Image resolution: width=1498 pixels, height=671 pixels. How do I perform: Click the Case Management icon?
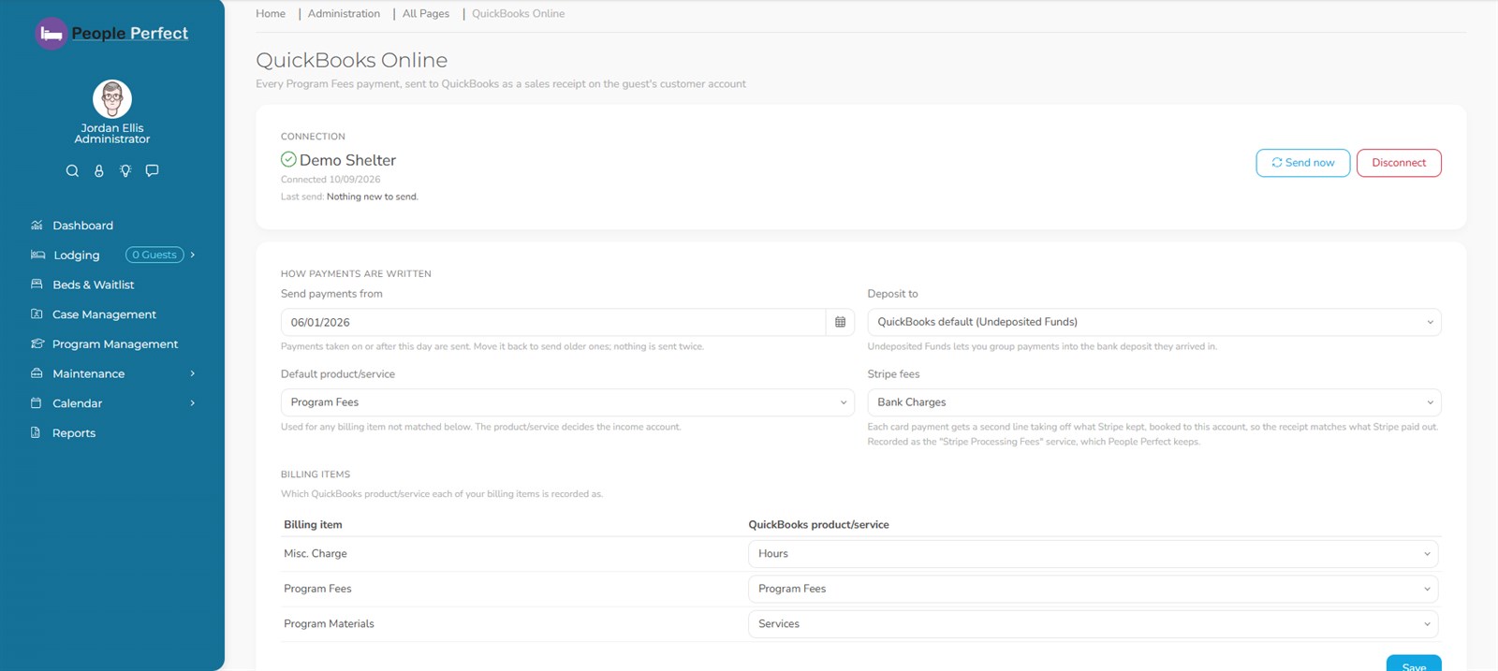point(37,314)
